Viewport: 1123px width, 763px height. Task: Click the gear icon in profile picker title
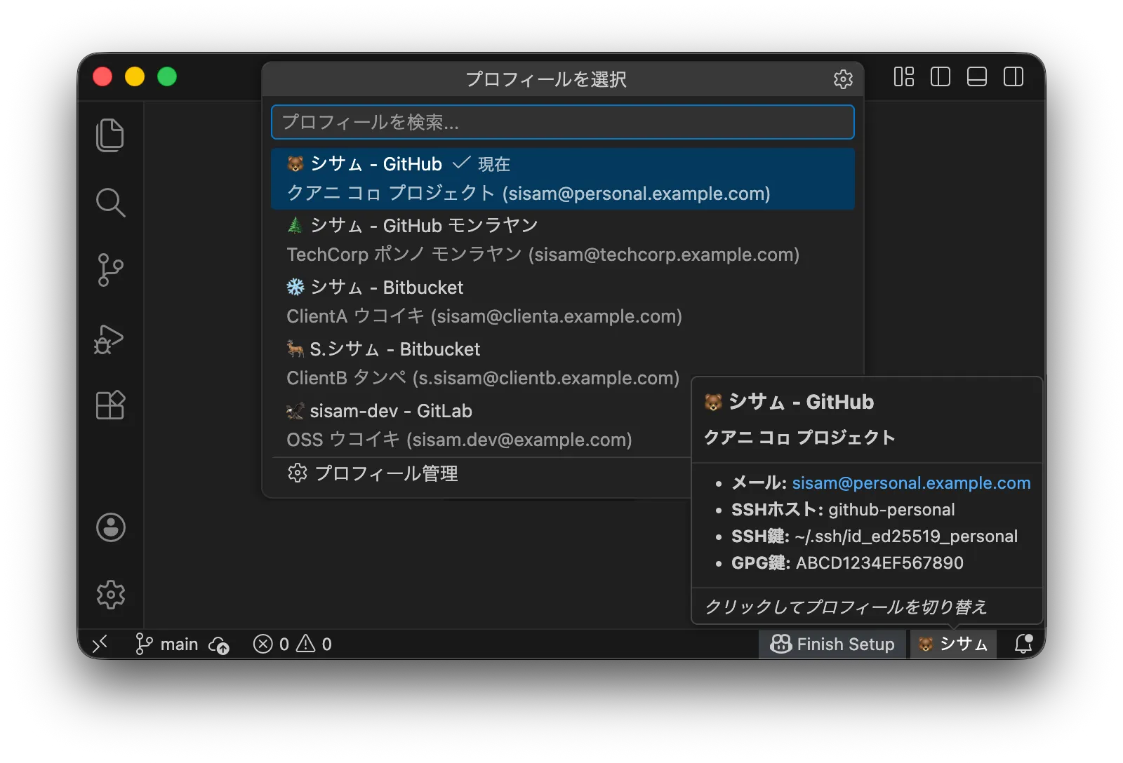843,79
